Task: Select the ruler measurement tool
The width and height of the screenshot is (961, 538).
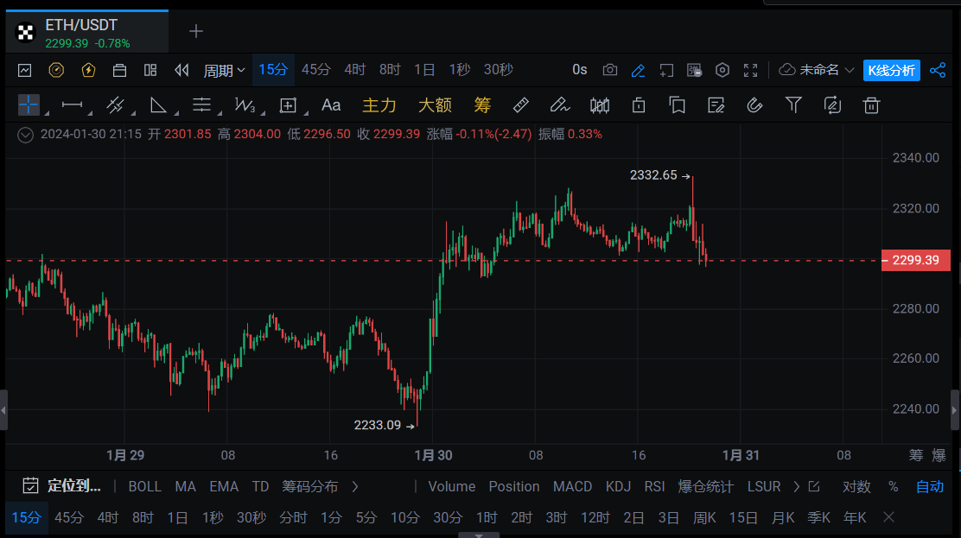Action: pyautogui.click(x=520, y=105)
